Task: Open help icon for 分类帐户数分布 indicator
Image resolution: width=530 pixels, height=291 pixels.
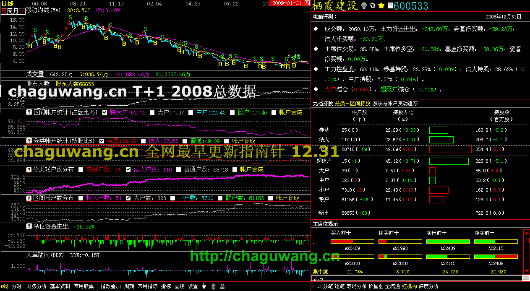Action: pyautogui.click(x=29, y=169)
